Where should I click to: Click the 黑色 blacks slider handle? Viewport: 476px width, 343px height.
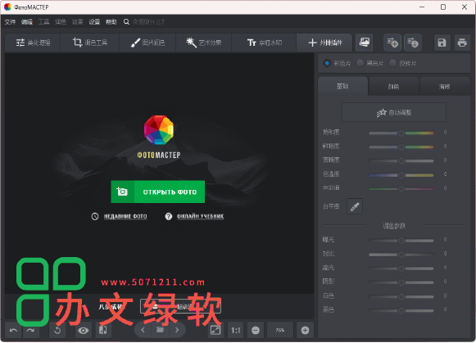point(401,310)
